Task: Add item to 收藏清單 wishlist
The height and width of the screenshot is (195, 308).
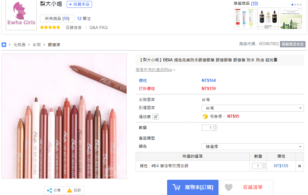Action: (x=247, y=187)
